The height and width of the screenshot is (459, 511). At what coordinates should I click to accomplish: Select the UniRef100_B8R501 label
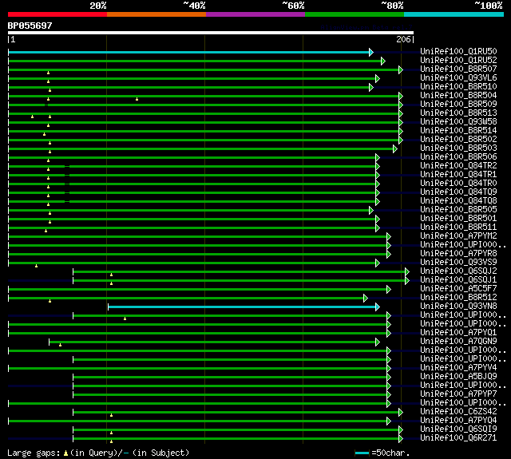coord(458,219)
